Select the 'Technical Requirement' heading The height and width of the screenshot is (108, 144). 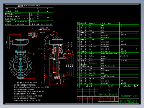coord(30,83)
